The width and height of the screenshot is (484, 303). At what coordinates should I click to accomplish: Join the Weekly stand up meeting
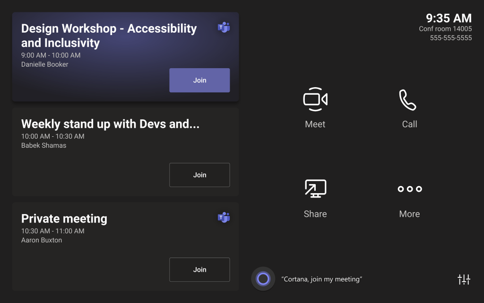(199, 175)
